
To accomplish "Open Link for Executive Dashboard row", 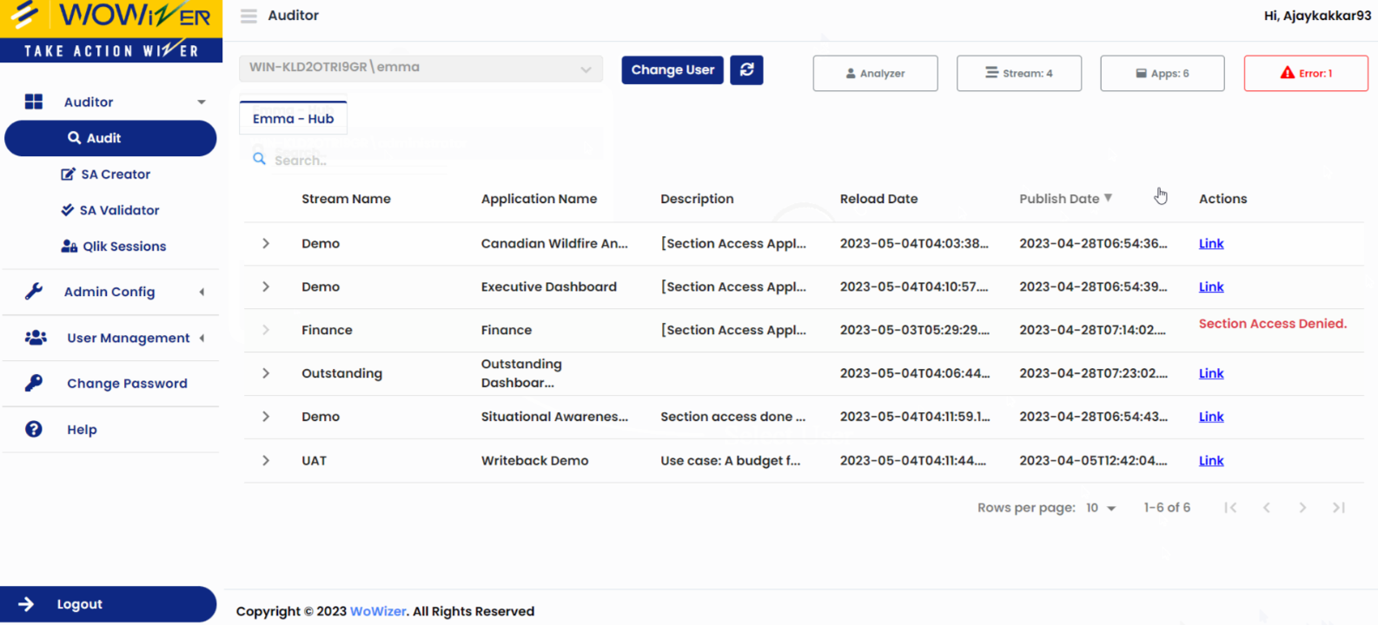I will click(x=1211, y=286).
